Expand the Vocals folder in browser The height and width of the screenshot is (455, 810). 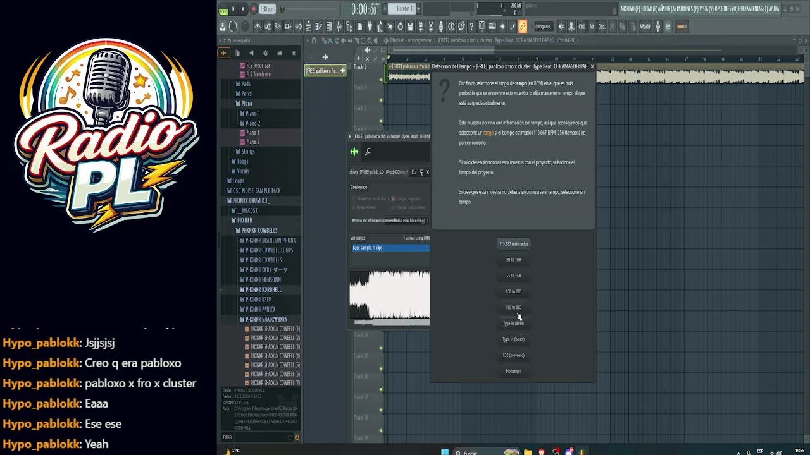click(x=242, y=171)
